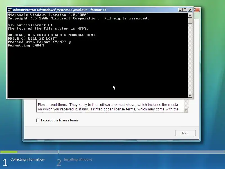Click the 'Proceed with Format (Y/N)?' line
The height and width of the screenshot is (169, 225).
tap(39, 42)
